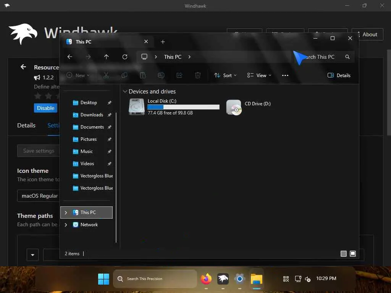Click the Cut scissors icon
The height and width of the screenshot is (293, 391).
[106, 75]
